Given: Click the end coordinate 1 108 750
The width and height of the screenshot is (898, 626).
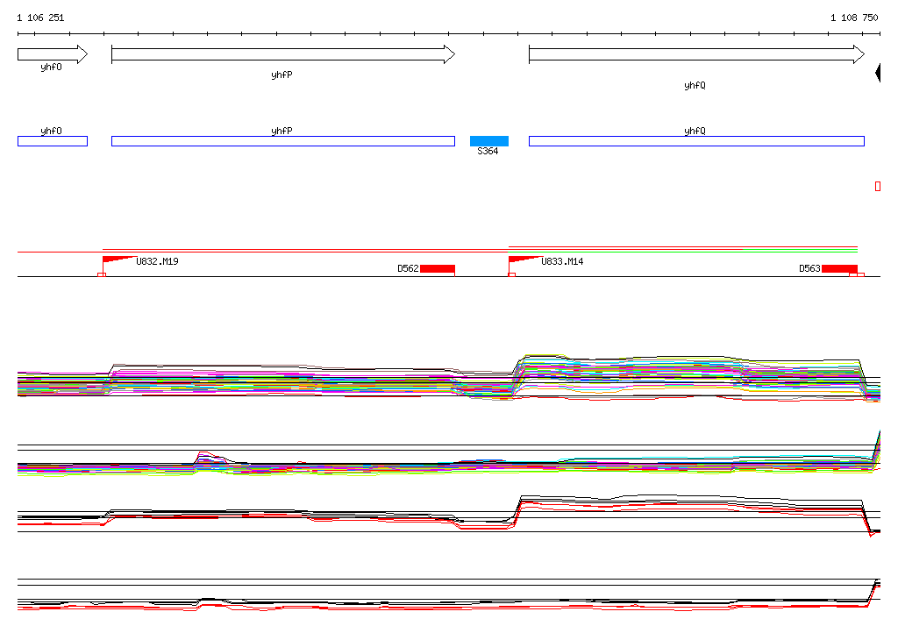Looking at the screenshot, I should click(854, 18).
